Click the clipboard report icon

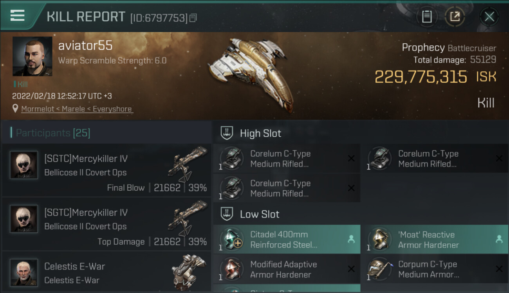pos(427,17)
